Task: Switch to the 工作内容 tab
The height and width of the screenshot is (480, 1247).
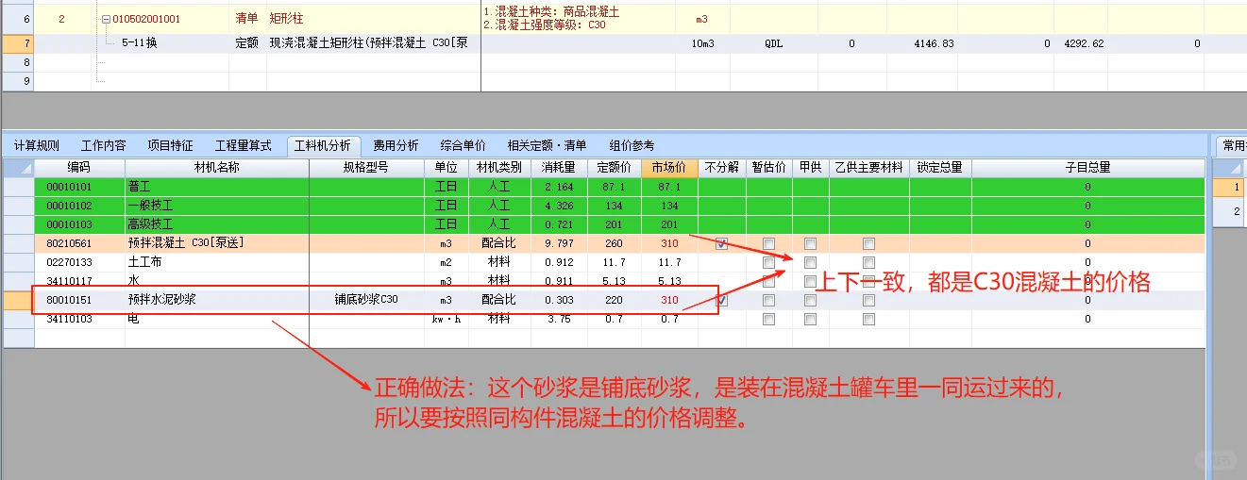Action: [x=104, y=145]
